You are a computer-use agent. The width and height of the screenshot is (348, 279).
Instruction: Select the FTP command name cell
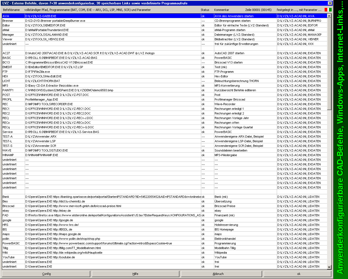tap(13, 72)
